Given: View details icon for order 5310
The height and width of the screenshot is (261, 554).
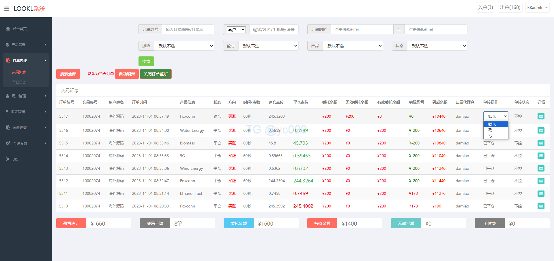Looking at the screenshot, I should click(x=541, y=206).
